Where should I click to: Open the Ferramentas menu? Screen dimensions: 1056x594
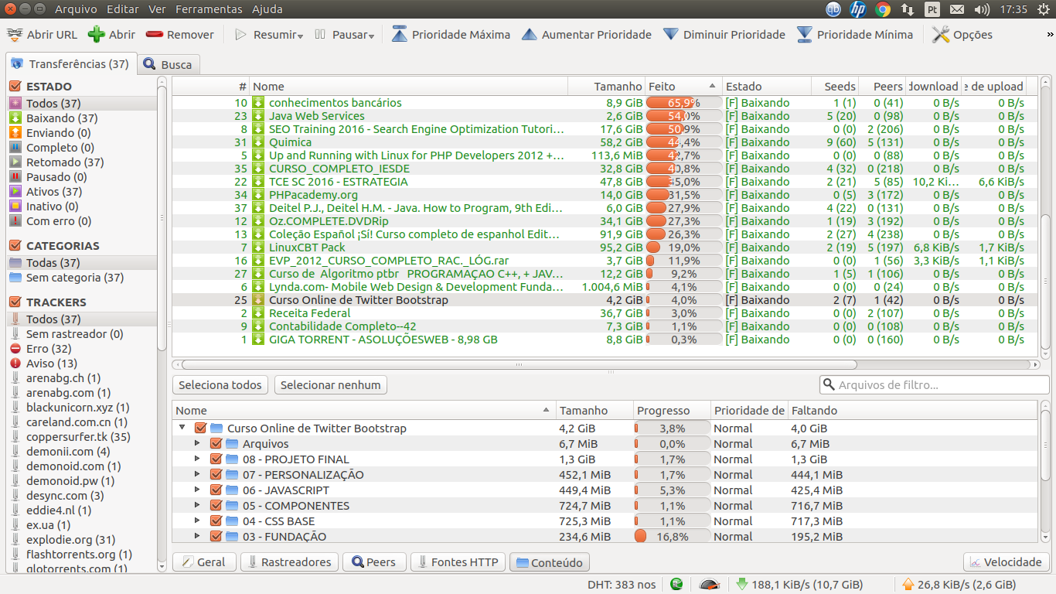(x=209, y=9)
